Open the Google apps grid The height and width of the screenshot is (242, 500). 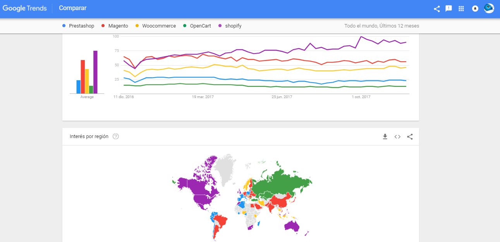point(461,9)
